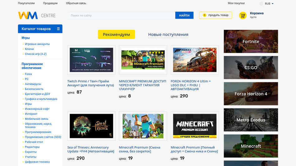Open the Корзина cart link

click(256, 13)
